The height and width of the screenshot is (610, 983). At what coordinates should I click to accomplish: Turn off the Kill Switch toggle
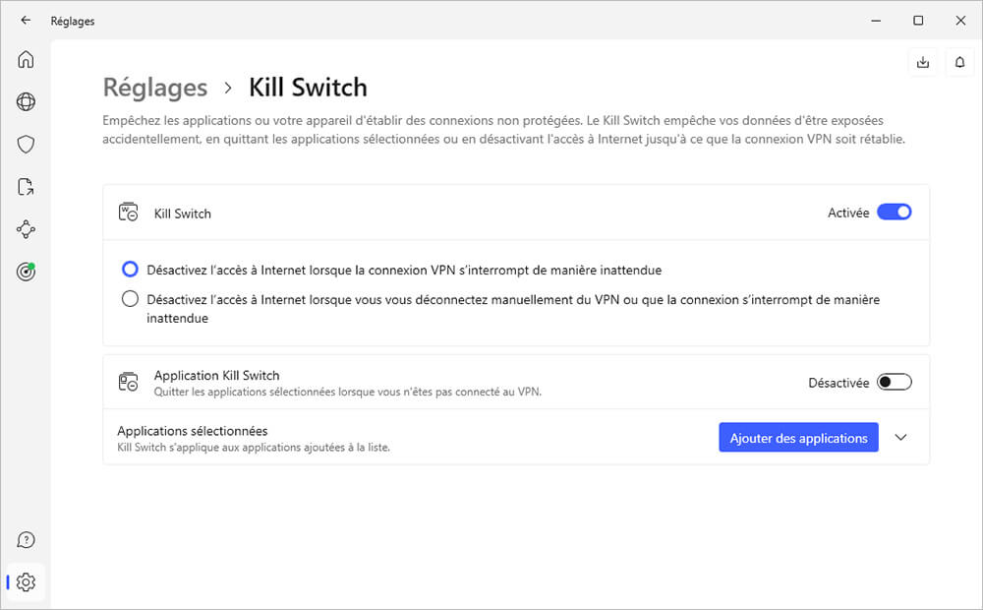(894, 213)
